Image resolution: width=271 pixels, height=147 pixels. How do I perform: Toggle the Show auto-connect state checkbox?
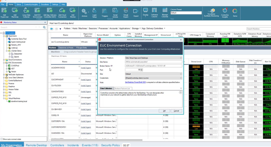2,139
